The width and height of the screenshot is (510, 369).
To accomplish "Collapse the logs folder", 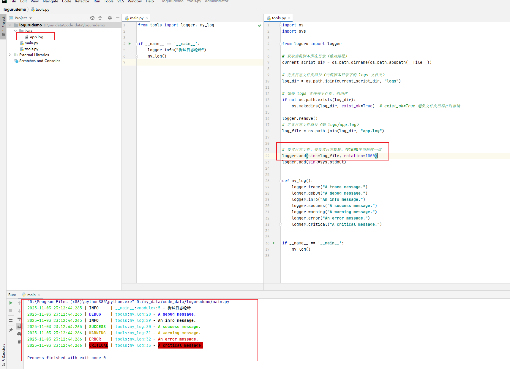I will coord(15,31).
